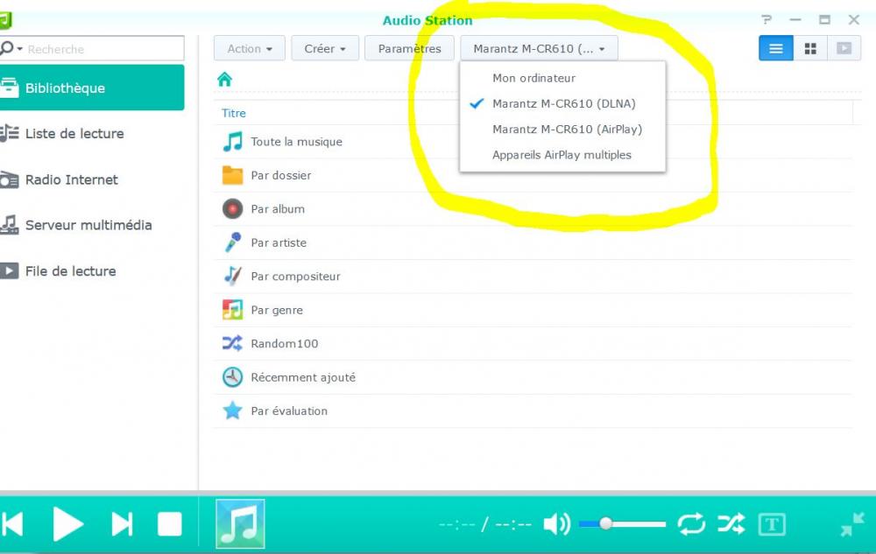Open the Action dropdown
Screen dimensions: 876x554
click(x=249, y=48)
